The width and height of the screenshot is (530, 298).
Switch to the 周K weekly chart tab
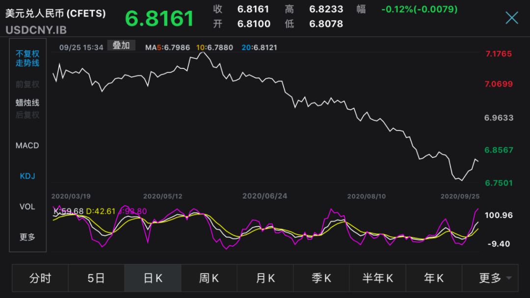tap(209, 278)
